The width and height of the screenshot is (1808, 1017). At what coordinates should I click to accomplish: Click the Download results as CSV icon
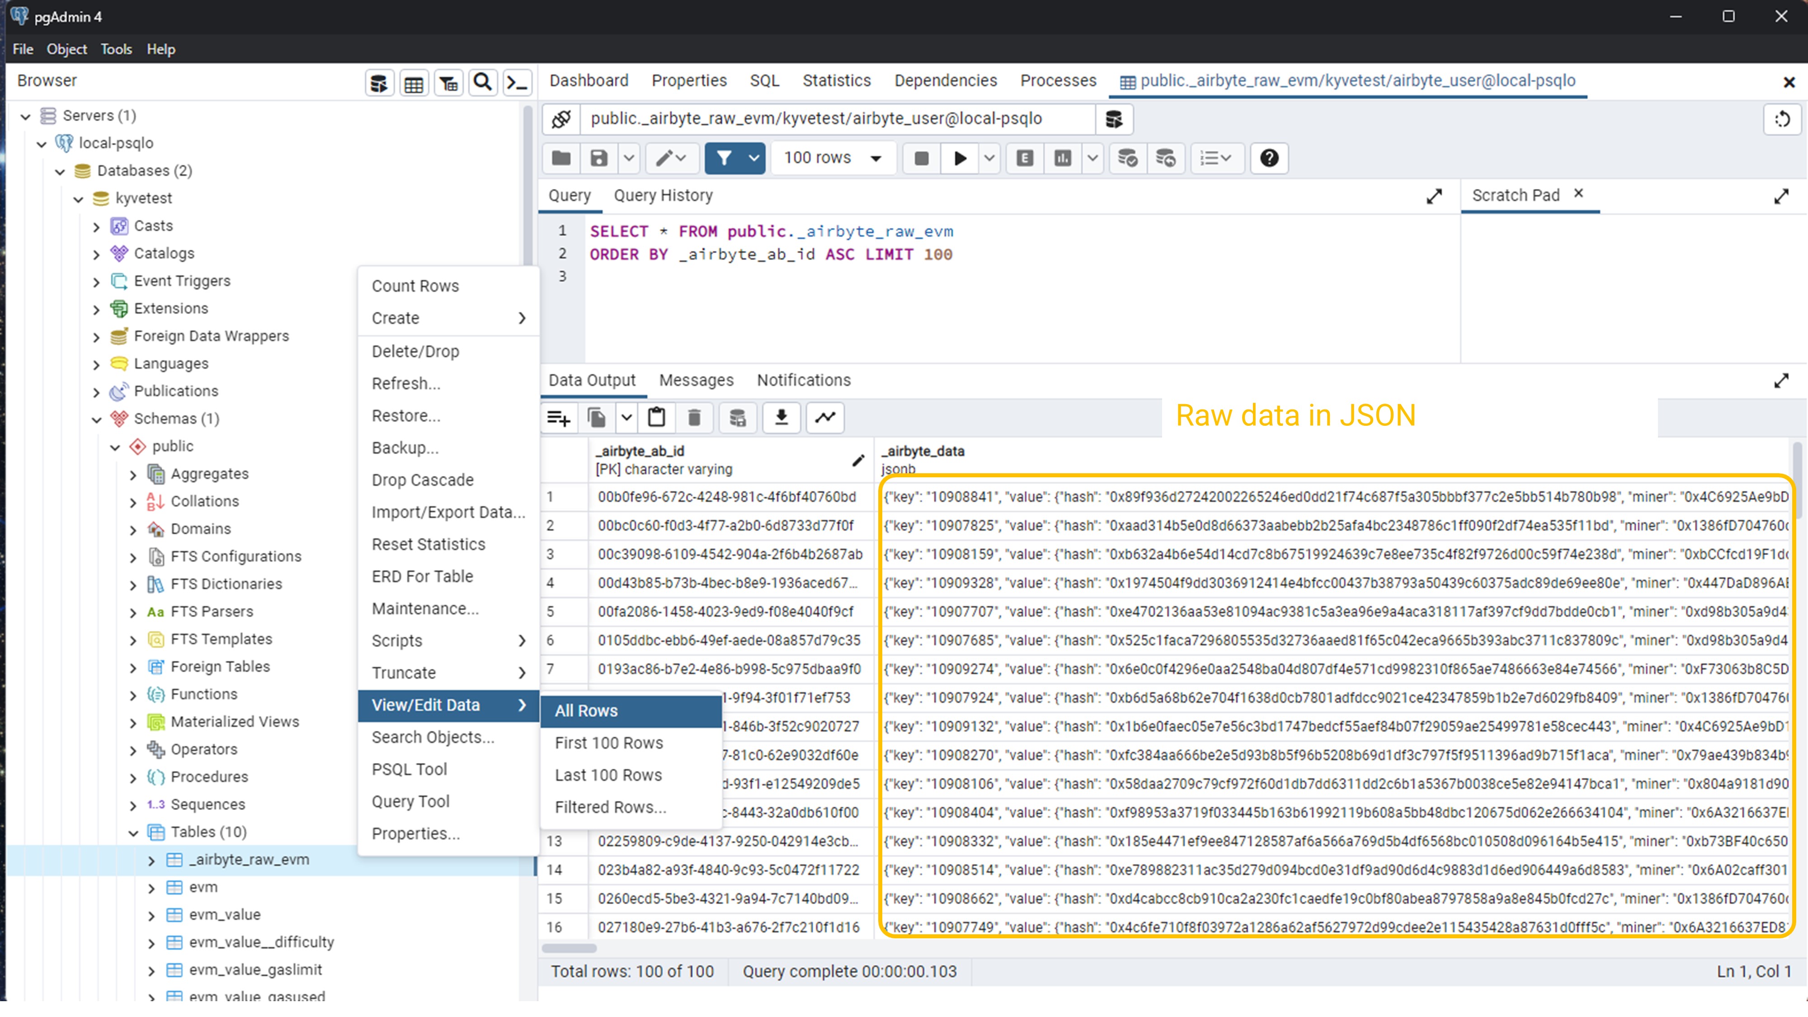pyautogui.click(x=781, y=418)
